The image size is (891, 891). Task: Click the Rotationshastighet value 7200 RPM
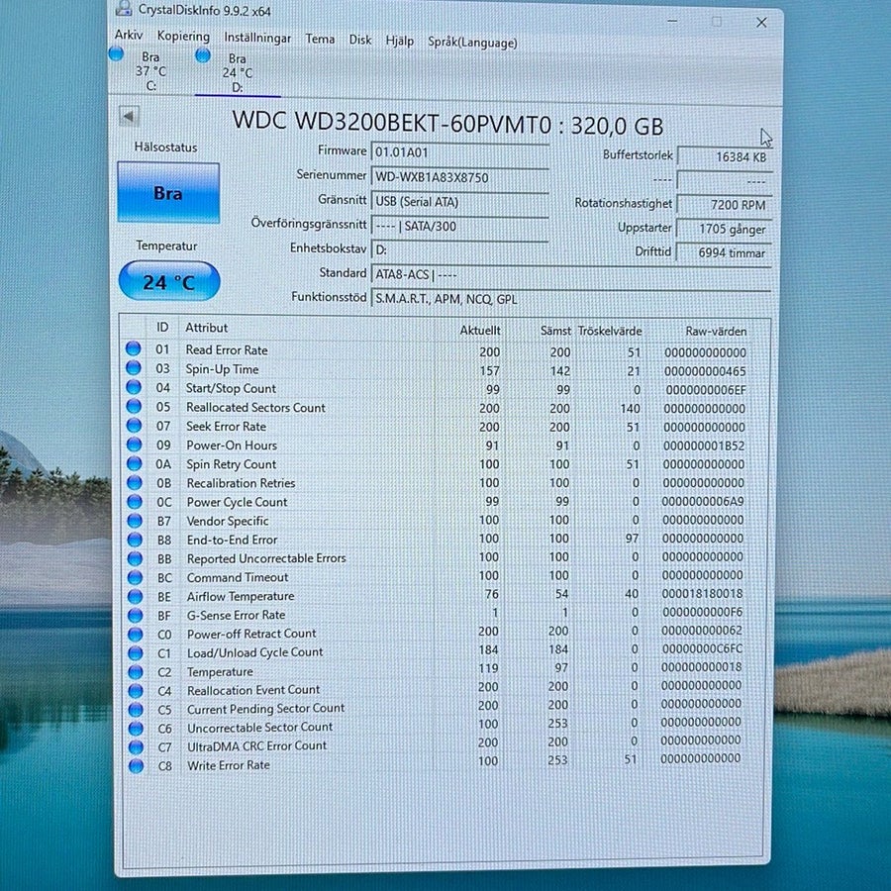click(725, 205)
